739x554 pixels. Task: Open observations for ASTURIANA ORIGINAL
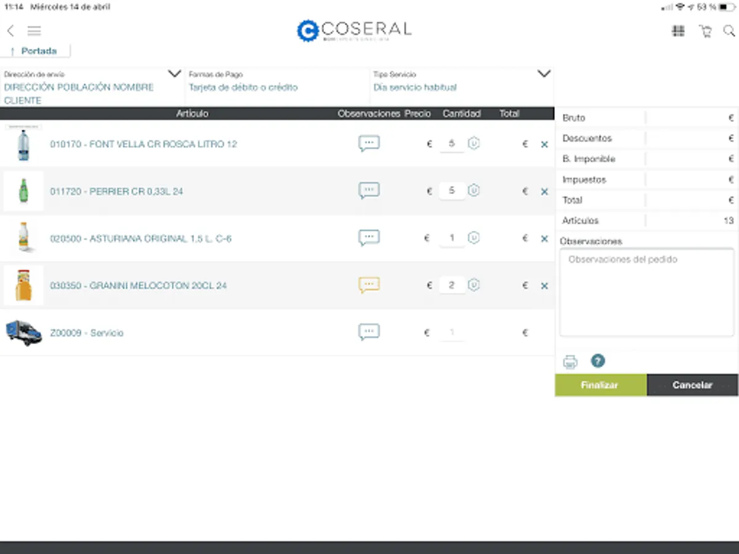pyautogui.click(x=369, y=238)
